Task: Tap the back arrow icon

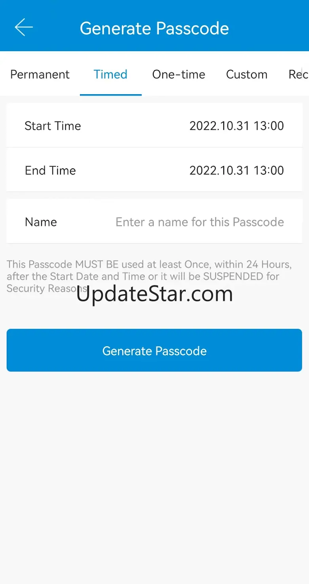Action: 24,28
